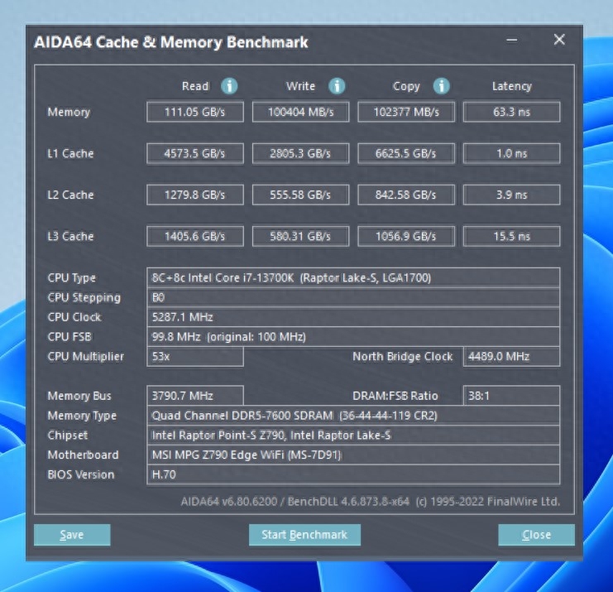Click the info icon next to Read
Screen dimensions: 613x592
[x=229, y=85]
